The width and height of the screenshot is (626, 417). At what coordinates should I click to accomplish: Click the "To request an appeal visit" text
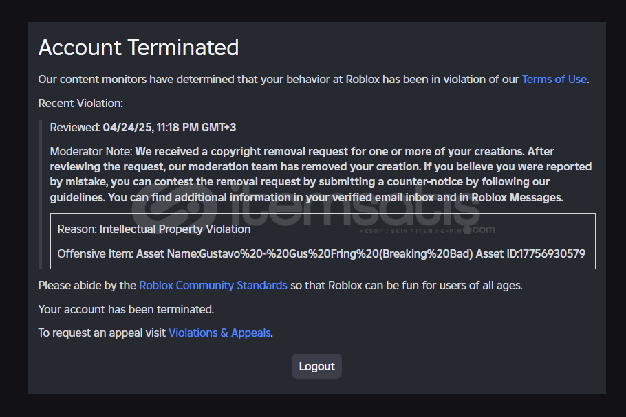(x=102, y=333)
